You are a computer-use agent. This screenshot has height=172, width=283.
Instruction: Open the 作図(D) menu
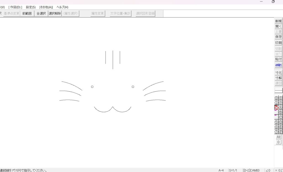[x=15, y=7]
